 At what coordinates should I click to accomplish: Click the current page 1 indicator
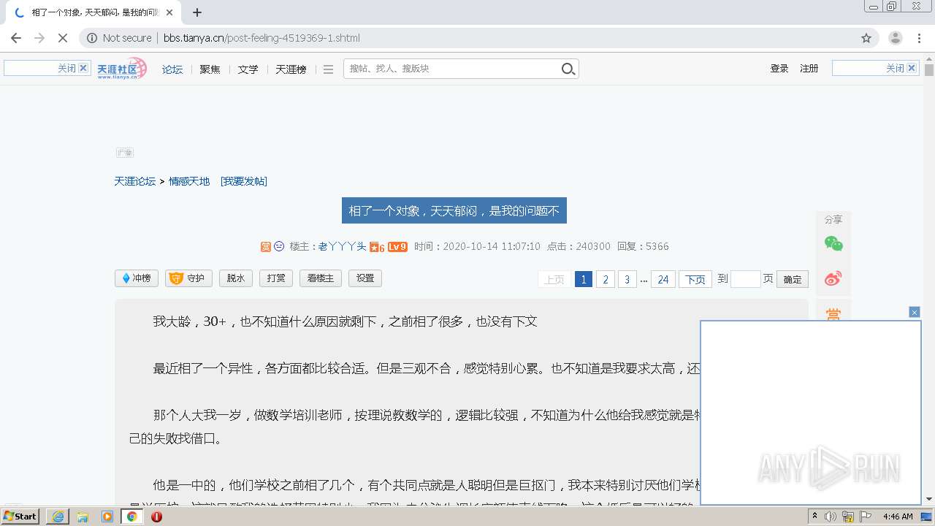pyautogui.click(x=583, y=279)
